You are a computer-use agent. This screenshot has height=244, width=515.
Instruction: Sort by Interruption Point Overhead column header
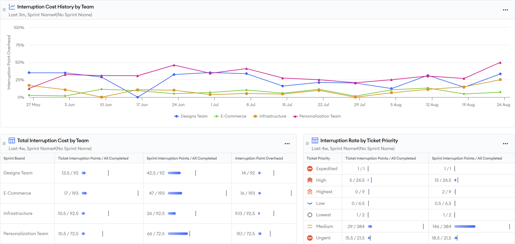click(259, 158)
